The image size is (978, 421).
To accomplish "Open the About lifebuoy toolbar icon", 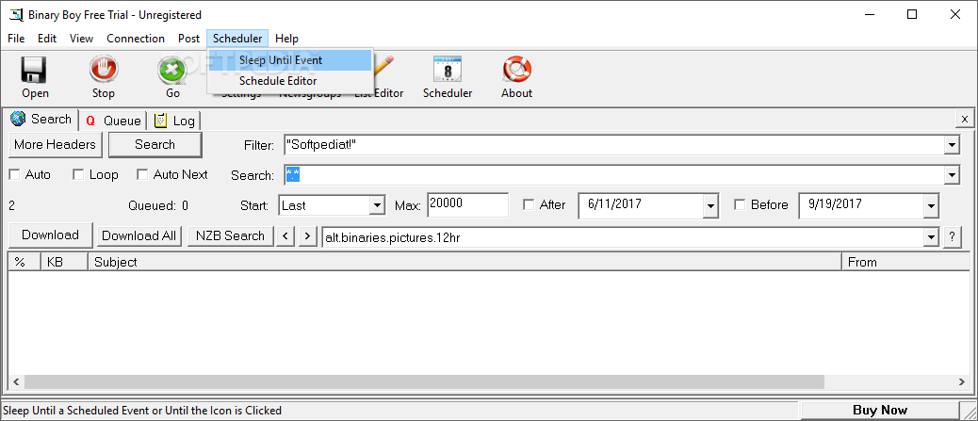I will pyautogui.click(x=516, y=70).
